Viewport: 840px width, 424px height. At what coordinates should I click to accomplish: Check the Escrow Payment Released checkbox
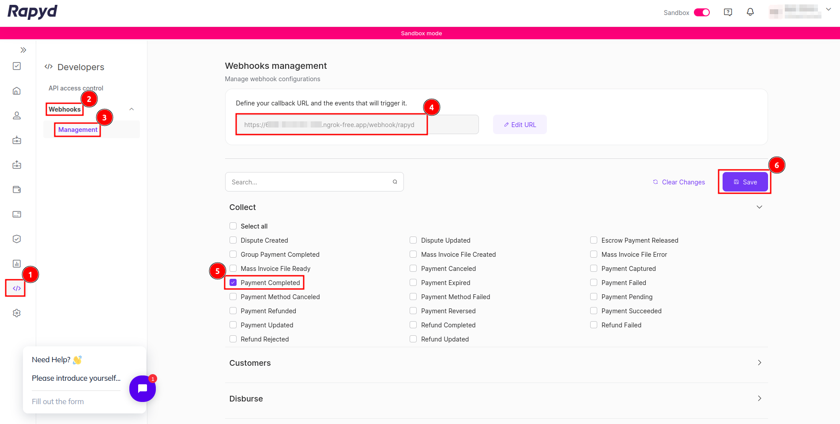[594, 240]
